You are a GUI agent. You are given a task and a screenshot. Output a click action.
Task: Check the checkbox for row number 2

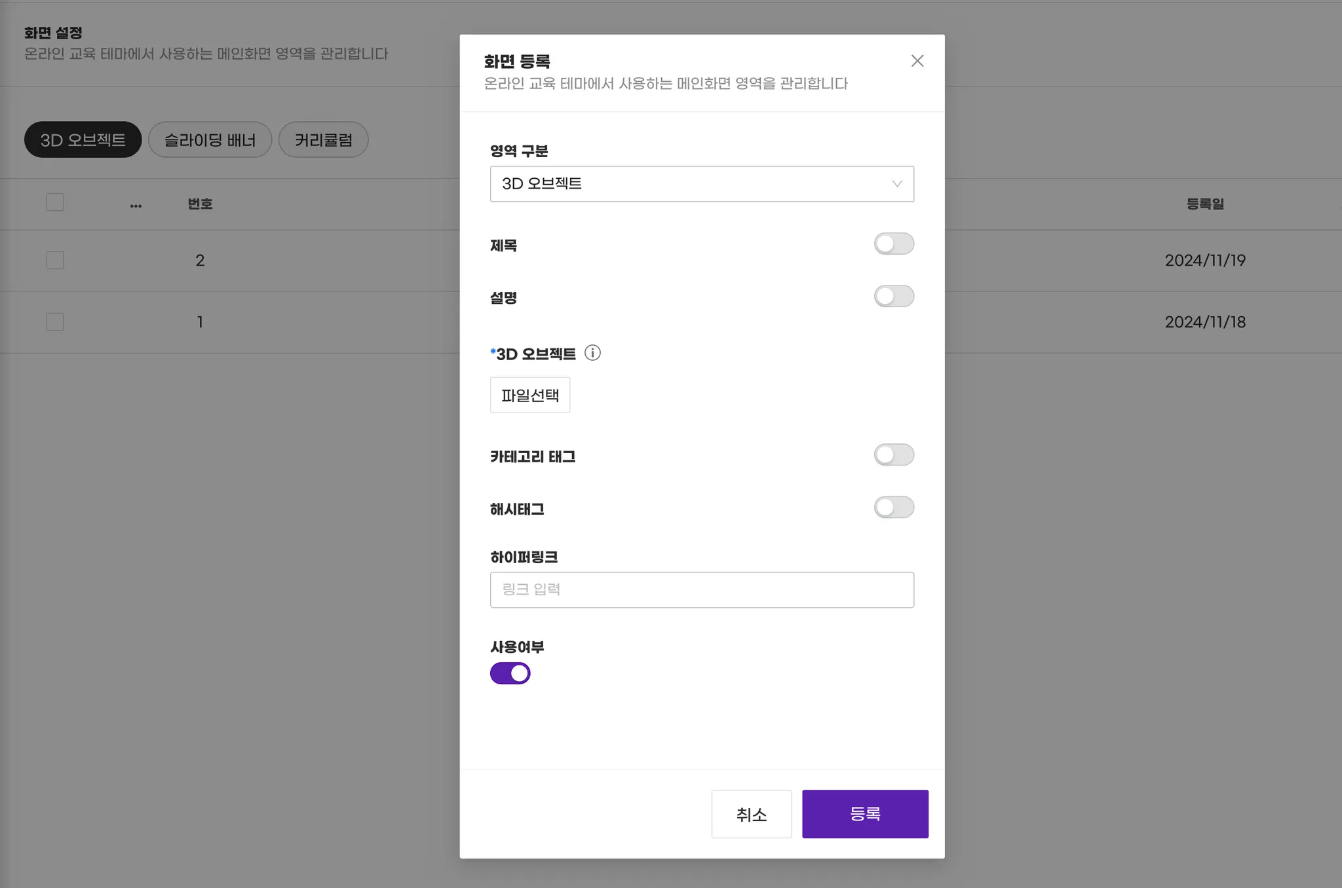coord(55,260)
